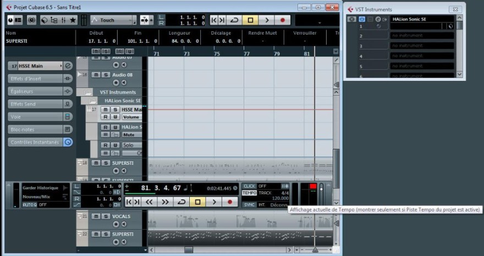
Task: Open the Bloc-notes notepad icon
Action: point(68,130)
